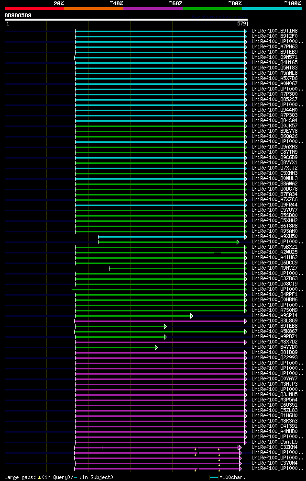The height and width of the screenshot is (481, 306).
Task: Select the UniRef100_Q944H0 label
Action: coord(274,110)
